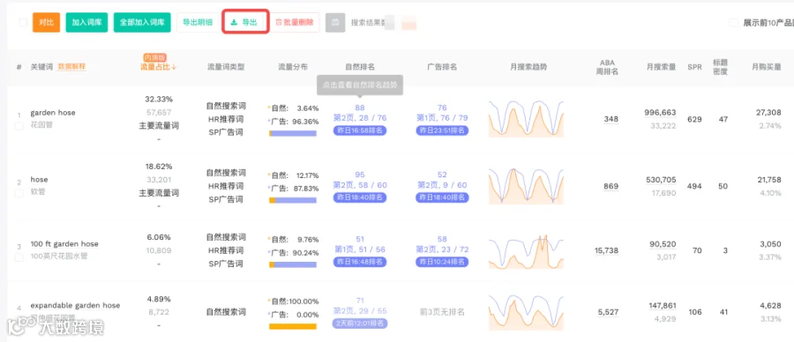Open the expandable garden hose keyword
Viewport: 794px width, 342px height.
click(76, 305)
